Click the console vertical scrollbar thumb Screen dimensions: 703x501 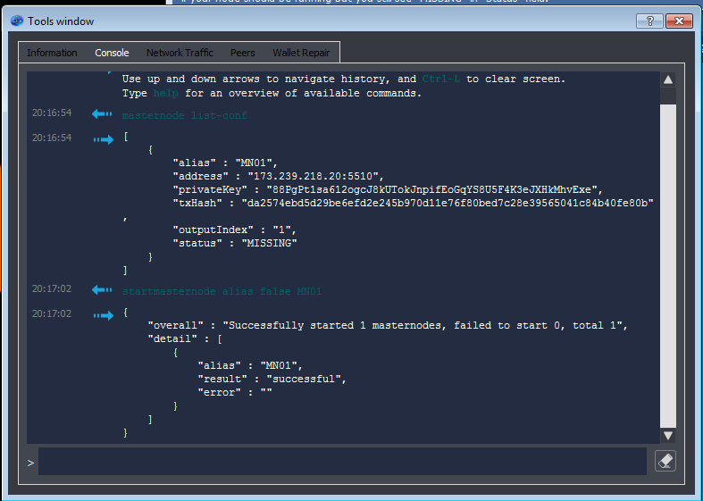(668, 266)
